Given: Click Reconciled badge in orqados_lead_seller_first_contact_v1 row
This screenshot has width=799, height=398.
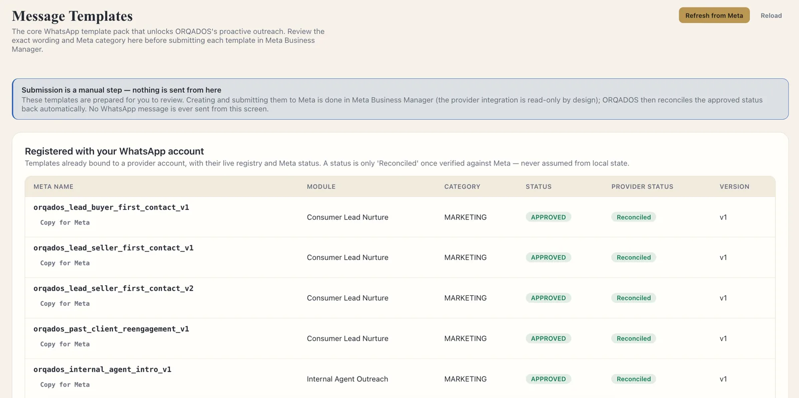Looking at the screenshot, I should [634, 257].
